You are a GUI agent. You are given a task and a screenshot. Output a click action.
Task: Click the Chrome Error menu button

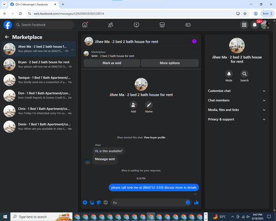pyautogui.click(x=268, y=13)
